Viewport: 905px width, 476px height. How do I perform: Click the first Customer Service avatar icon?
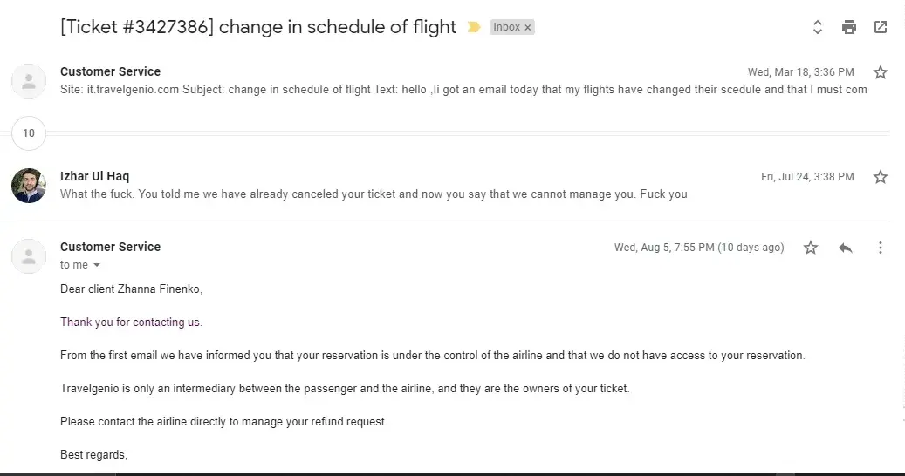point(29,81)
